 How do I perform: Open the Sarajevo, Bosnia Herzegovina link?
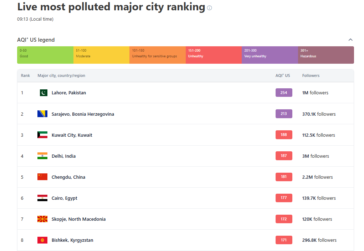[83, 114]
